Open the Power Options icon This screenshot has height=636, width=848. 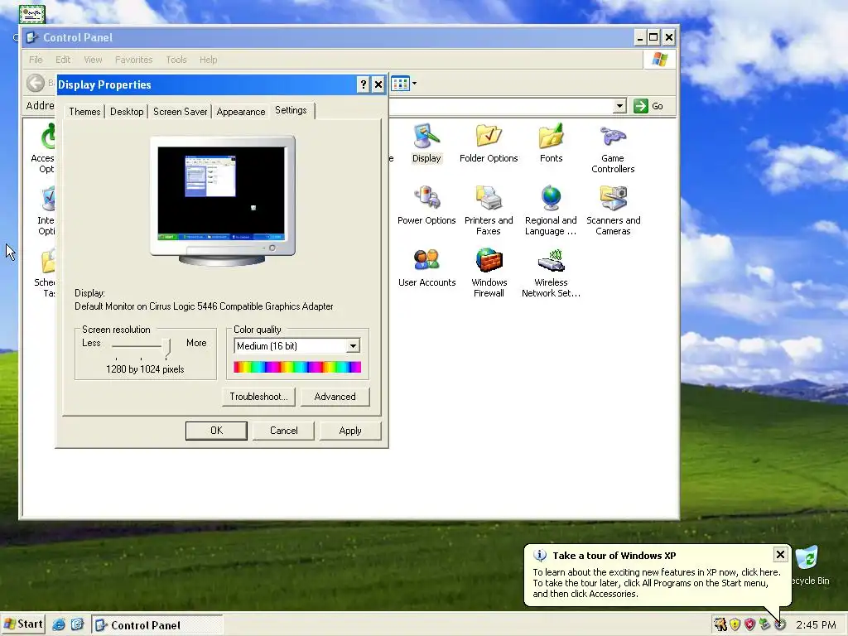point(426,205)
